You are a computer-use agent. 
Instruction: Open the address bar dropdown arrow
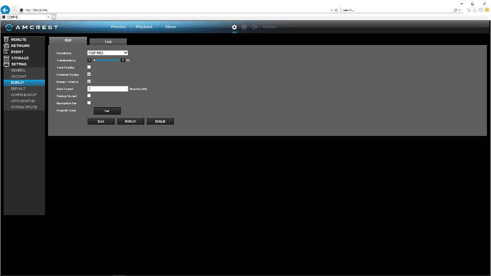point(331,10)
